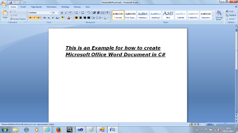This screenshot has width=238, height=133.
Task: Justify the paragraph text
Action: point(89,18)
